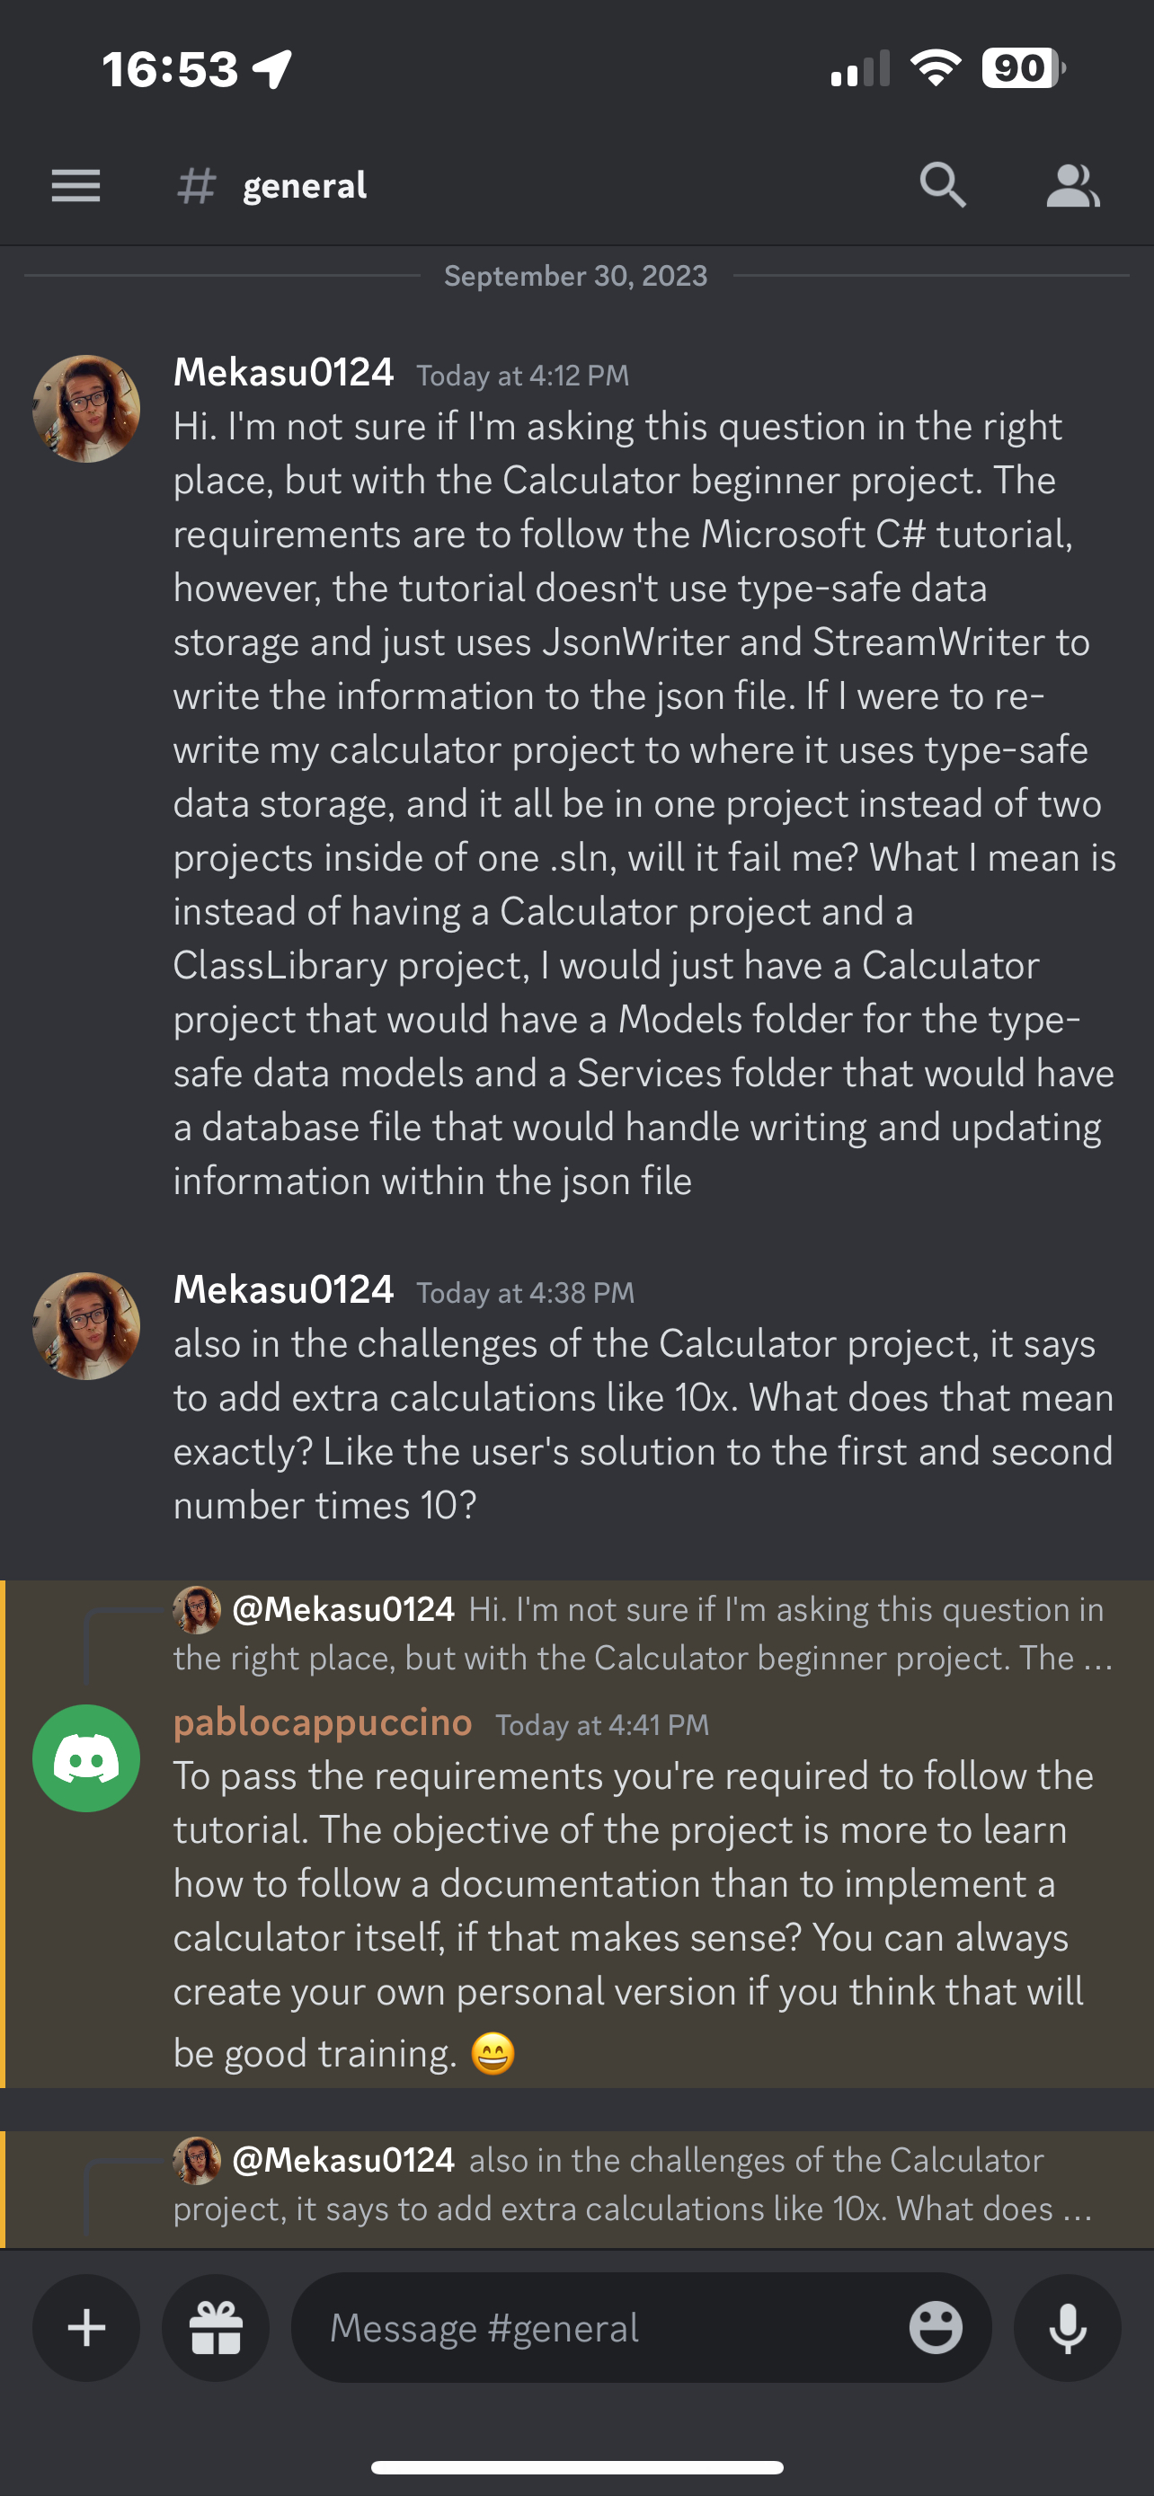Open the emoji picker smiley
This screenshot has width=1154, height=2496.
point(935,2327)
